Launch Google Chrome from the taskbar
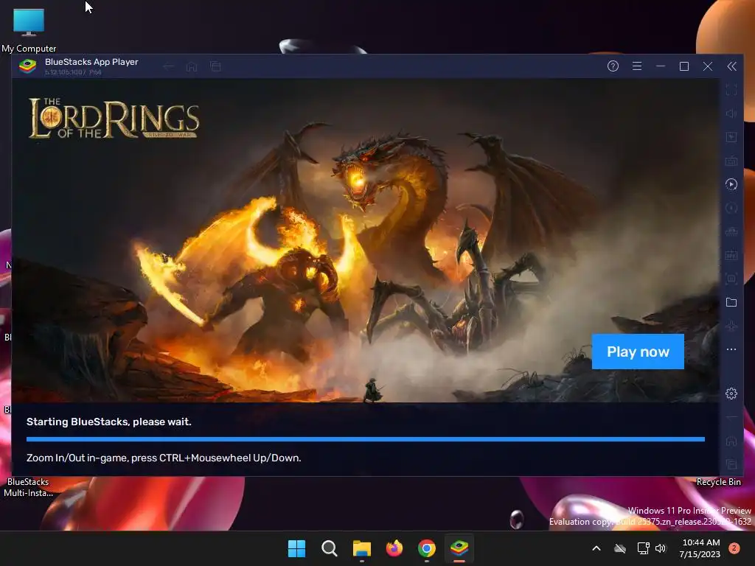Screen dimensions: 755x566 click(427, 548)
